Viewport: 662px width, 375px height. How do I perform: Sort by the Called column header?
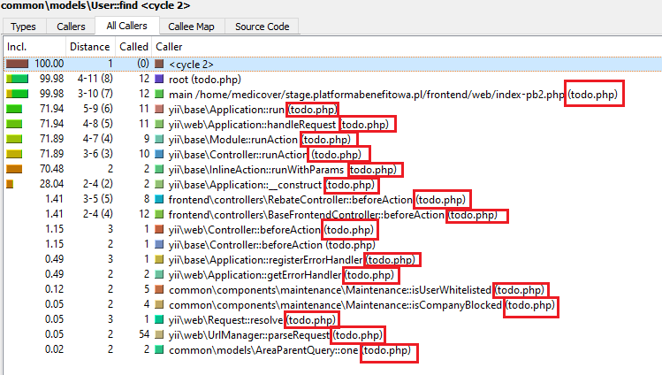tap(133, 45)
